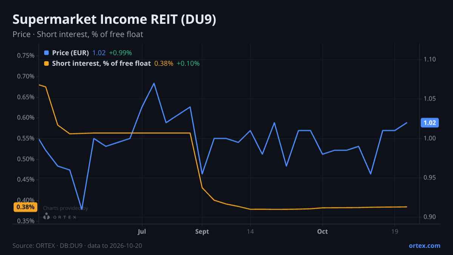Click the legend price value 1.02
Viewport: 453px width, 255px height.
click(99, 53)
